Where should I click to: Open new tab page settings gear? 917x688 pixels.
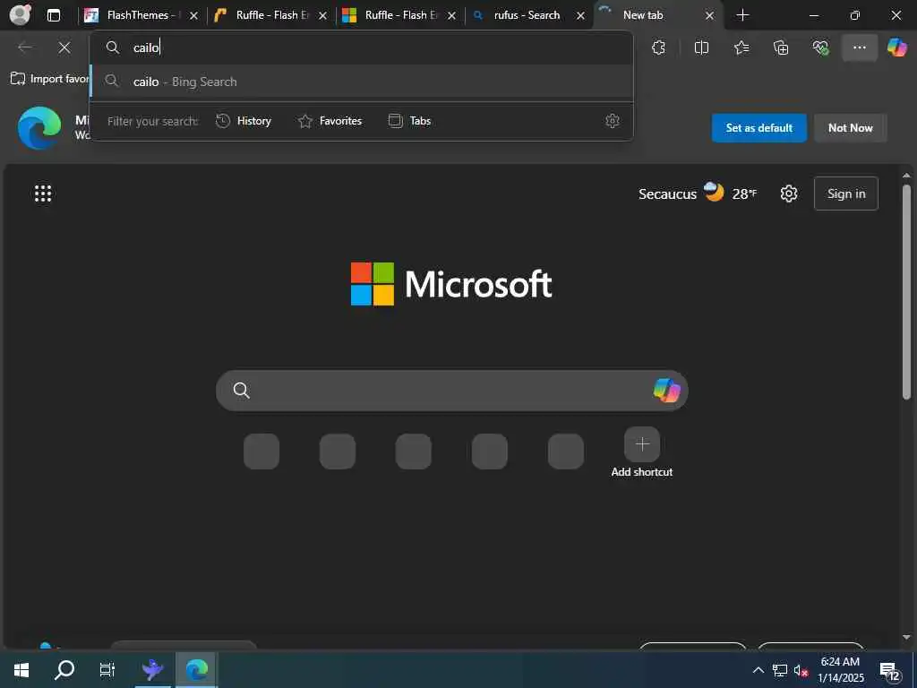[788, 193]
